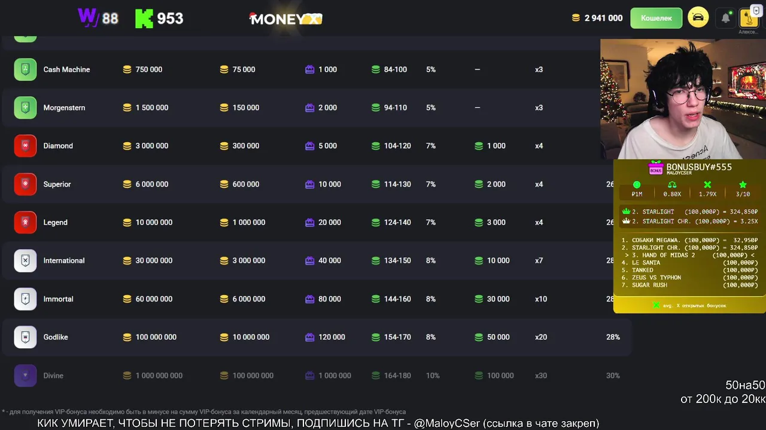Screen dimensions: 766x430
Task: Click the Immortal rank badge
Action: [x=25, y=299]
